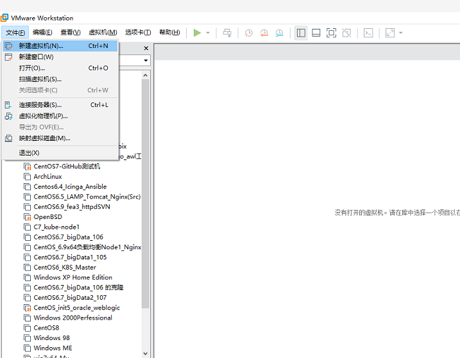Select OpenBSD virtual machine
The image size is (460, 358).
pyautogui.click(x=47, y=217)
